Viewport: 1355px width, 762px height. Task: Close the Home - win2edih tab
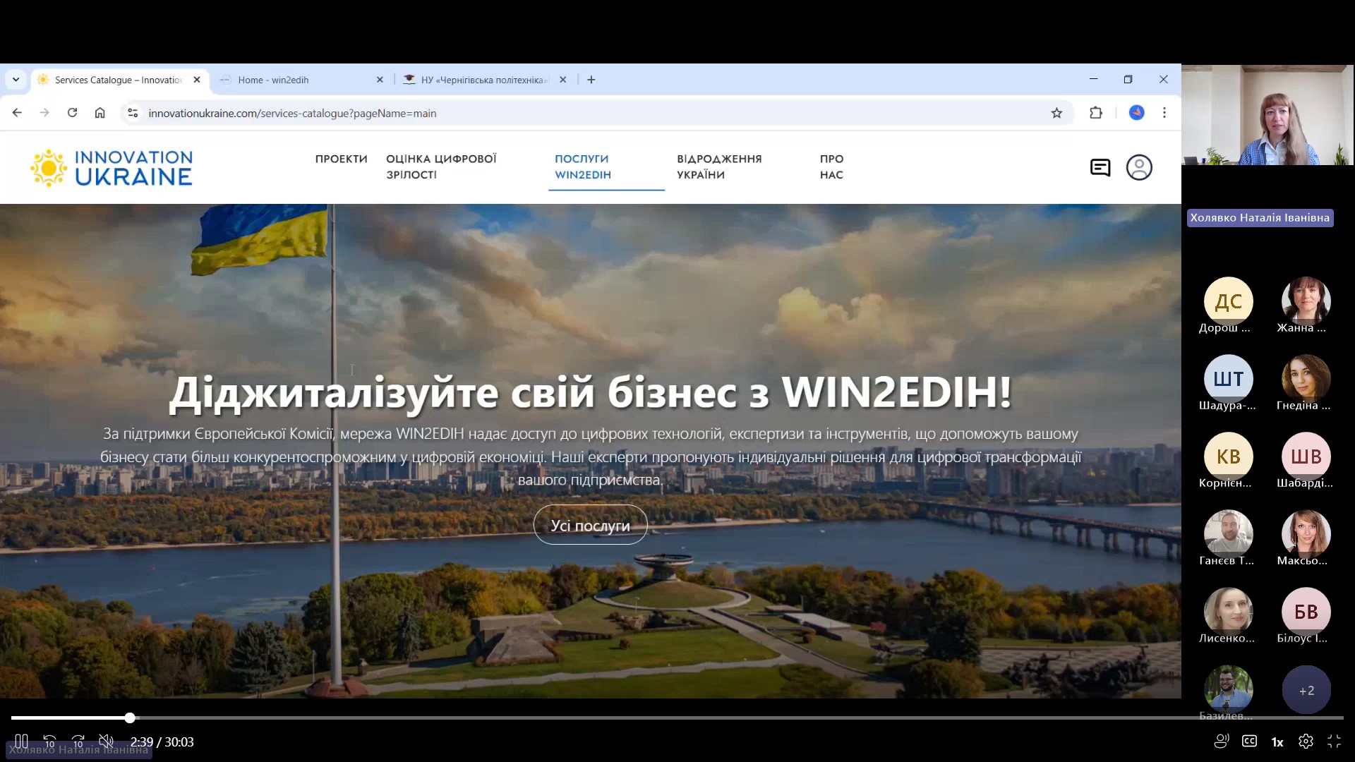(x=380, y=80)
